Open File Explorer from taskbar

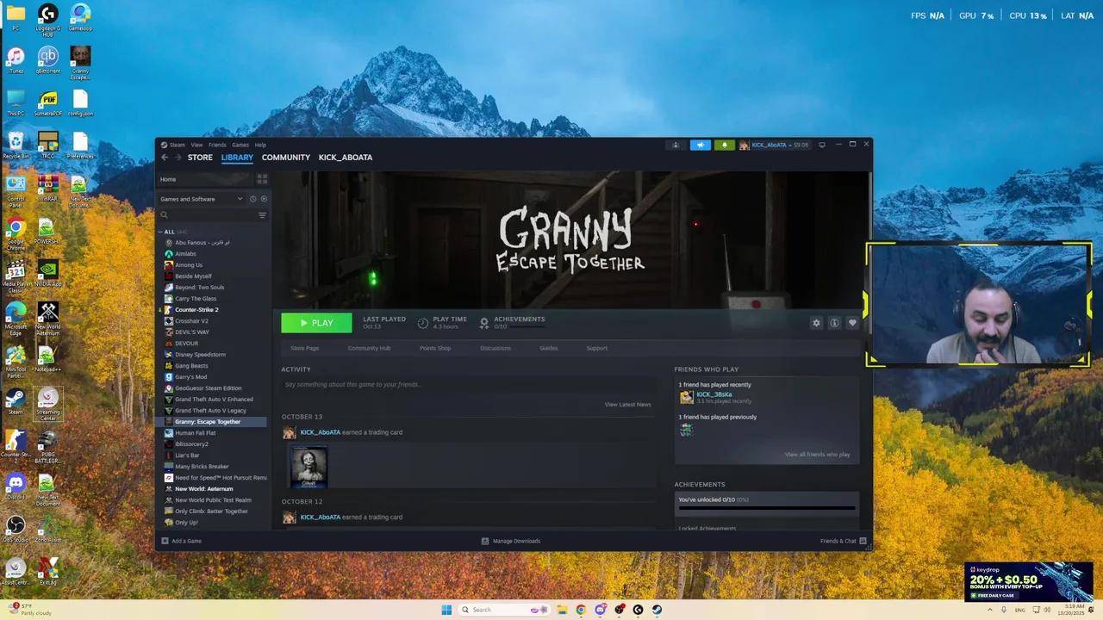(562, 610)
